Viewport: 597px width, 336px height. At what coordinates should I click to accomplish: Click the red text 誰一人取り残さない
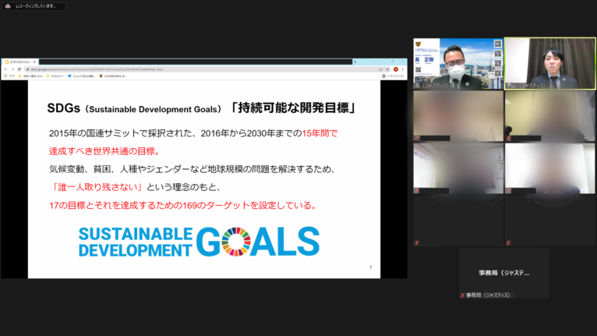click(x=97, y=187)
